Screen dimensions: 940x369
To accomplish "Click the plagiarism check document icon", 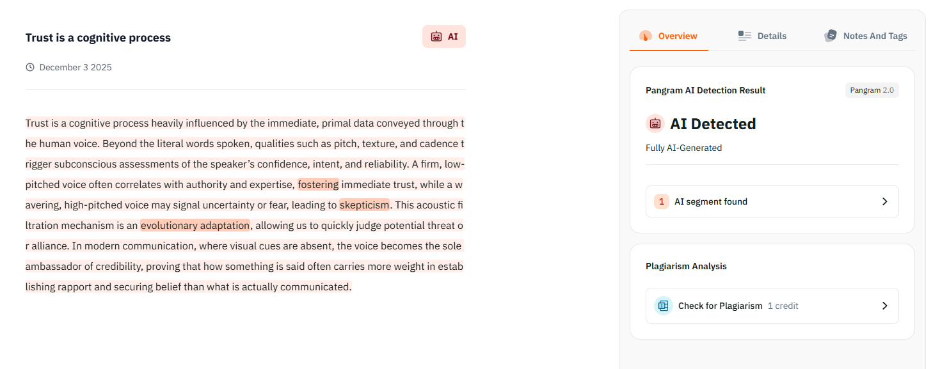I will 663,306.
